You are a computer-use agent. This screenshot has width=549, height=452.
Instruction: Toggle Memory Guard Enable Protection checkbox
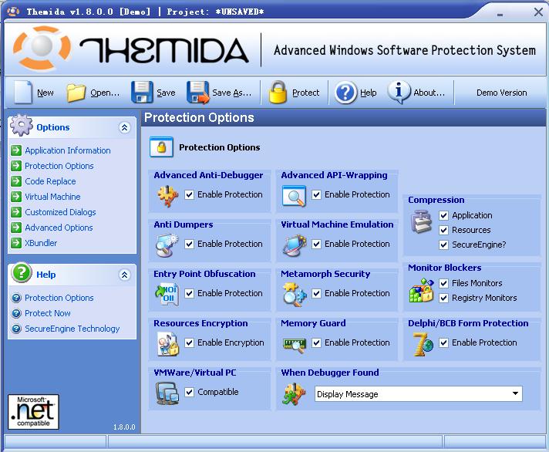coord(316,342)
